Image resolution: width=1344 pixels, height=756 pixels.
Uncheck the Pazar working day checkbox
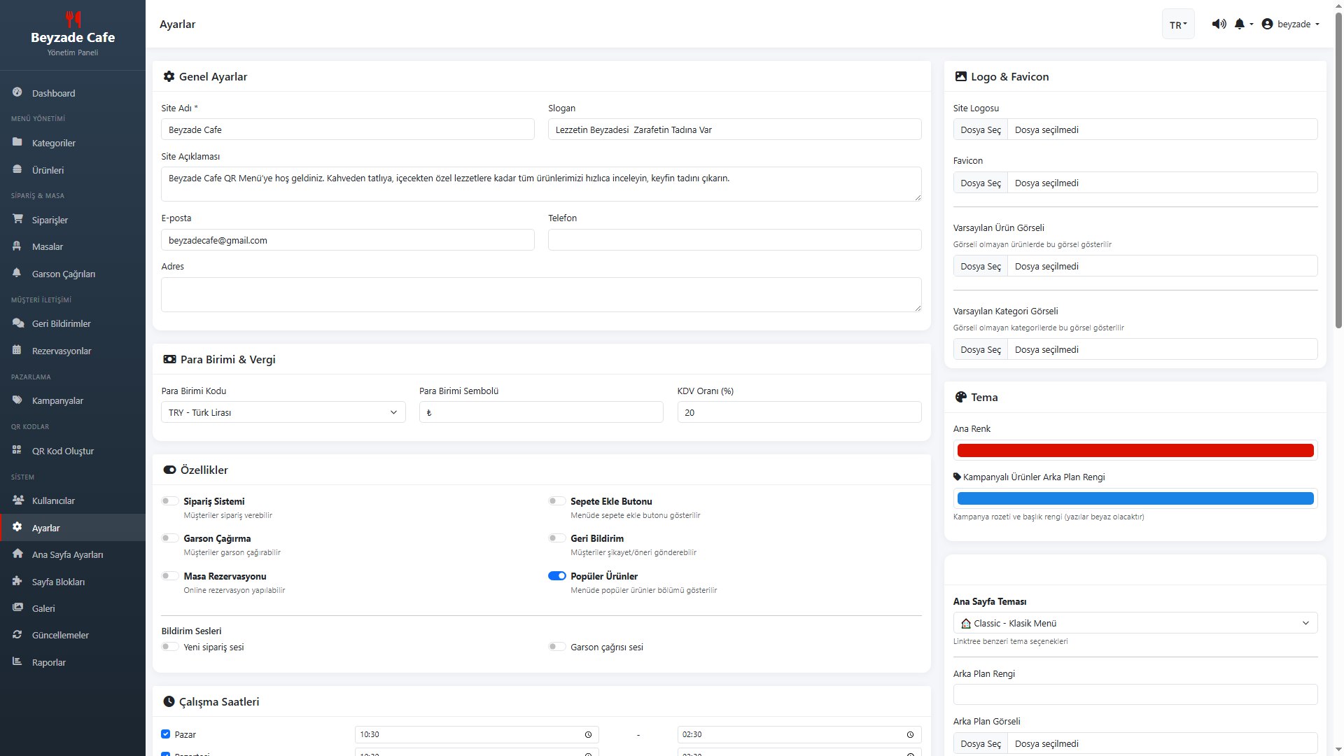point(166,734)
